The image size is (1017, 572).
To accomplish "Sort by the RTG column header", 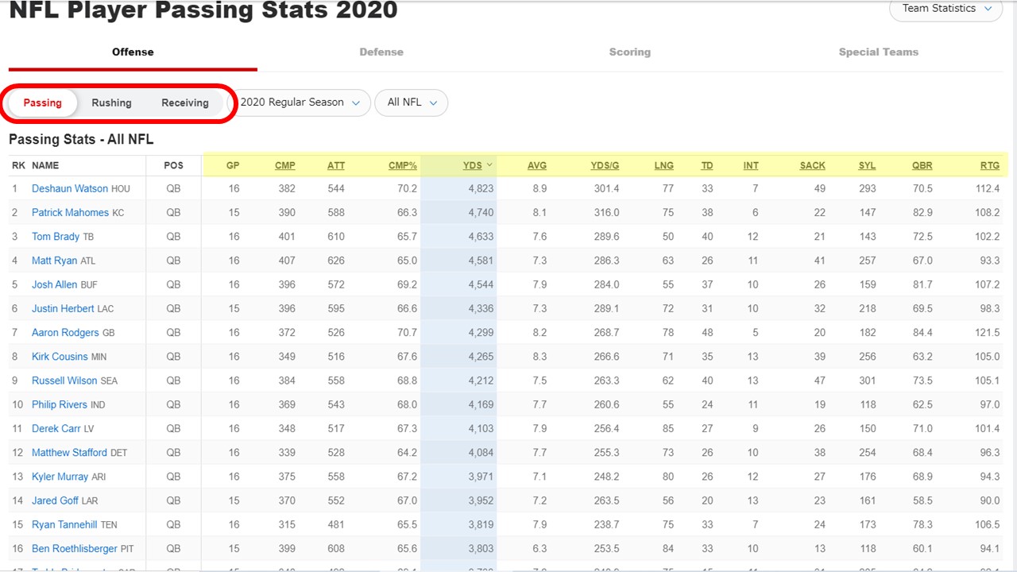I will pos(989,165).
